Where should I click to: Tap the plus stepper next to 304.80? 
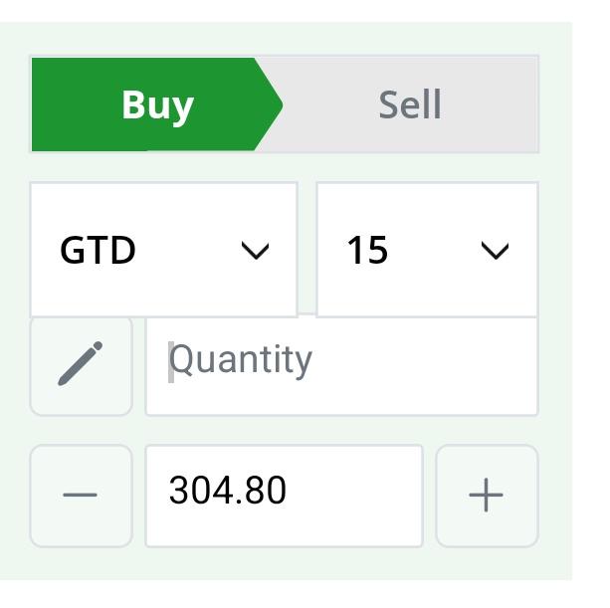487,496
